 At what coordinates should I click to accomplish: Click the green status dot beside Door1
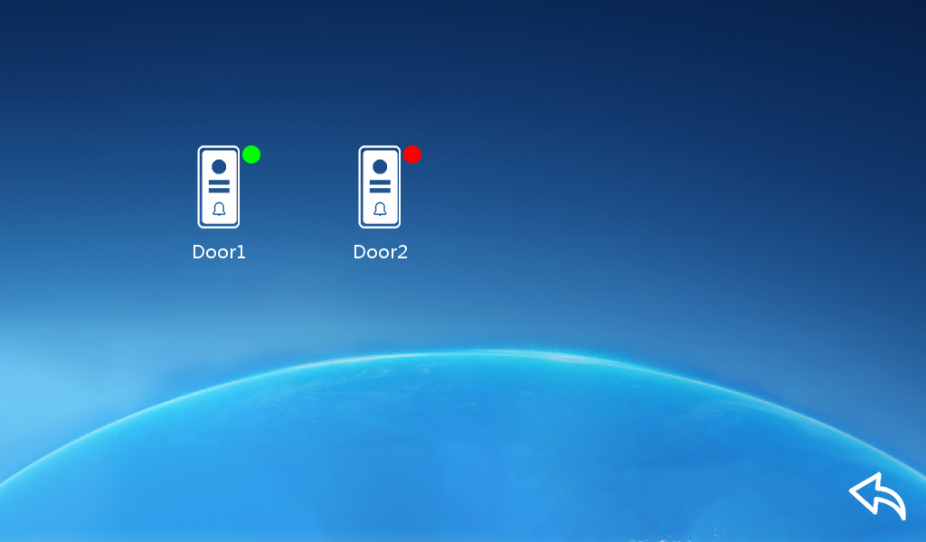coord(251,154)
